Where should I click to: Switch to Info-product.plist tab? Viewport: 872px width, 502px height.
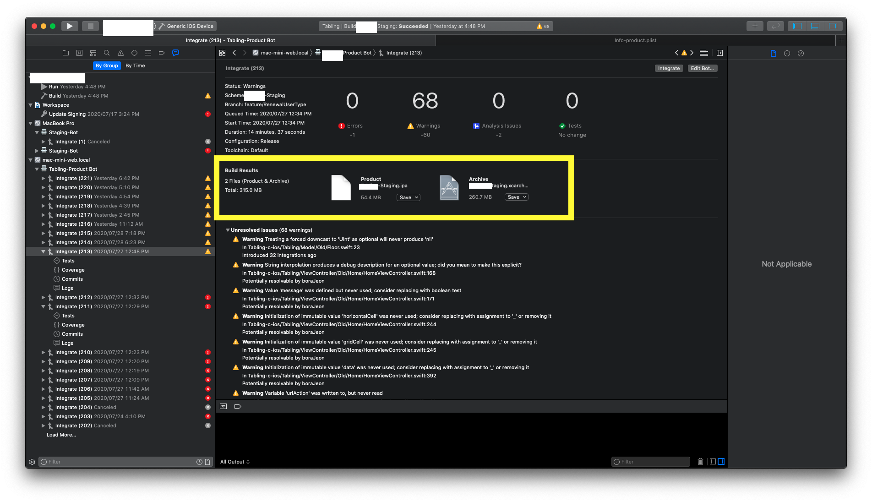click(635, 40)
